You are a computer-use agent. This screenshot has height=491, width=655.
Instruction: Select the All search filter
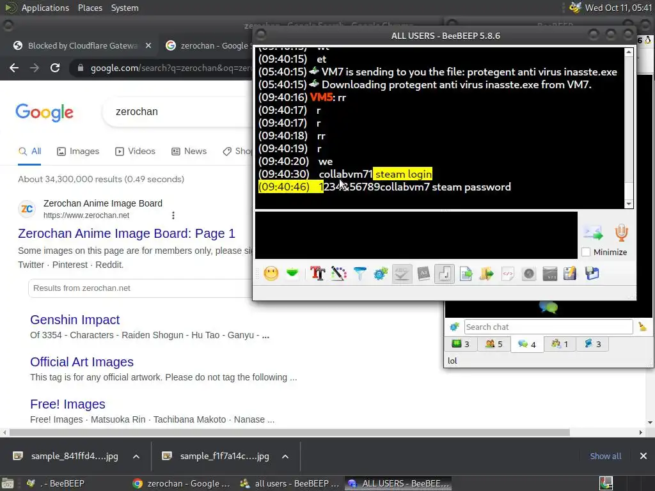29,151
